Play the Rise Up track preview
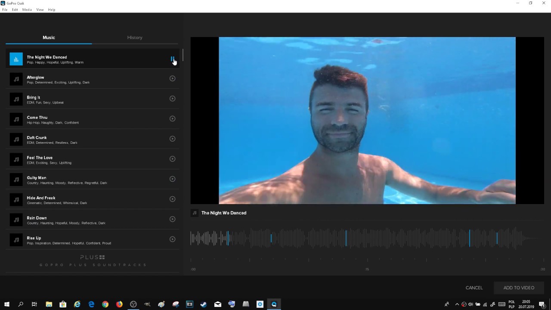Viewport: 551px width, 310px height. click(x=172, y=239)
